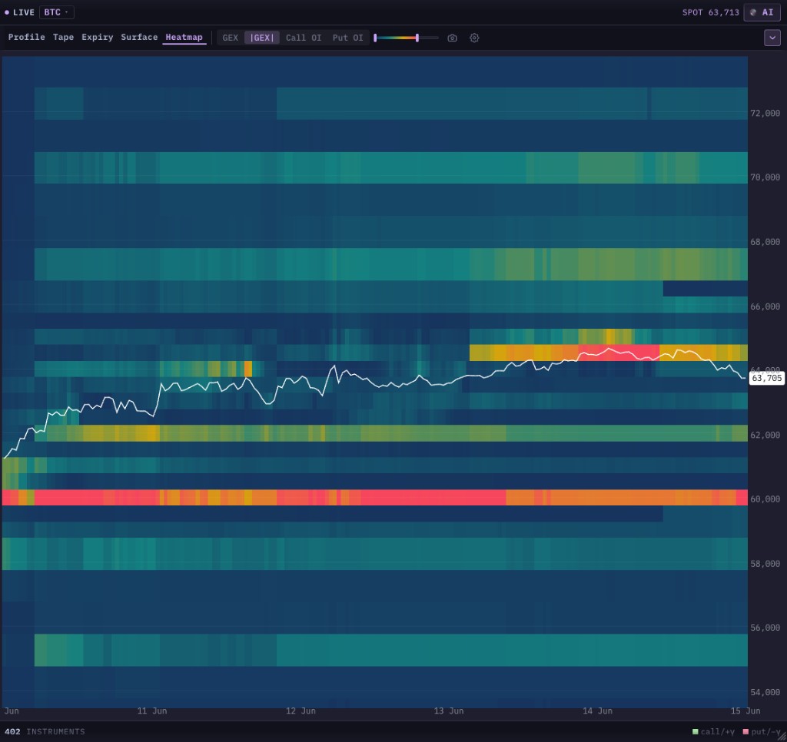Click the 58,000 strike axis label
This screenshot has height=742, width=787.
[765, 563]
